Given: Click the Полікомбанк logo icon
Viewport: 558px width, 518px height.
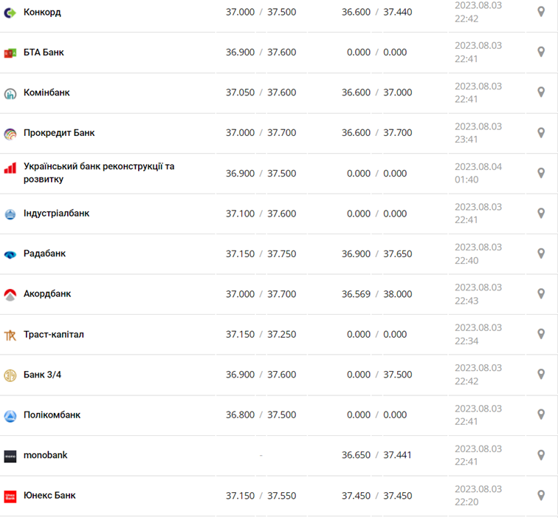Looking at the screenshot, I should coord(10,415).
